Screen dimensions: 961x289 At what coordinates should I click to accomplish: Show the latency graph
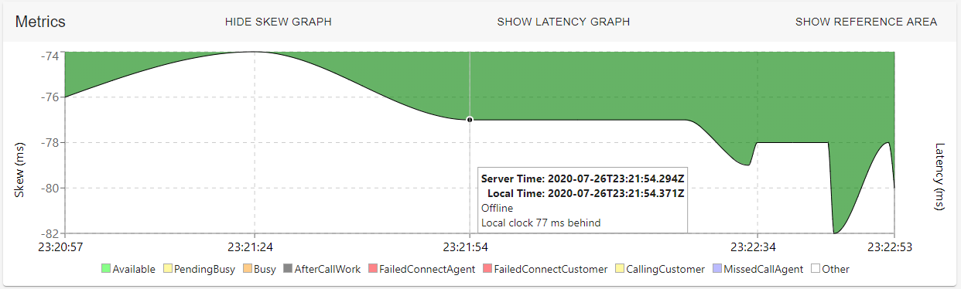tap(563, 22)
